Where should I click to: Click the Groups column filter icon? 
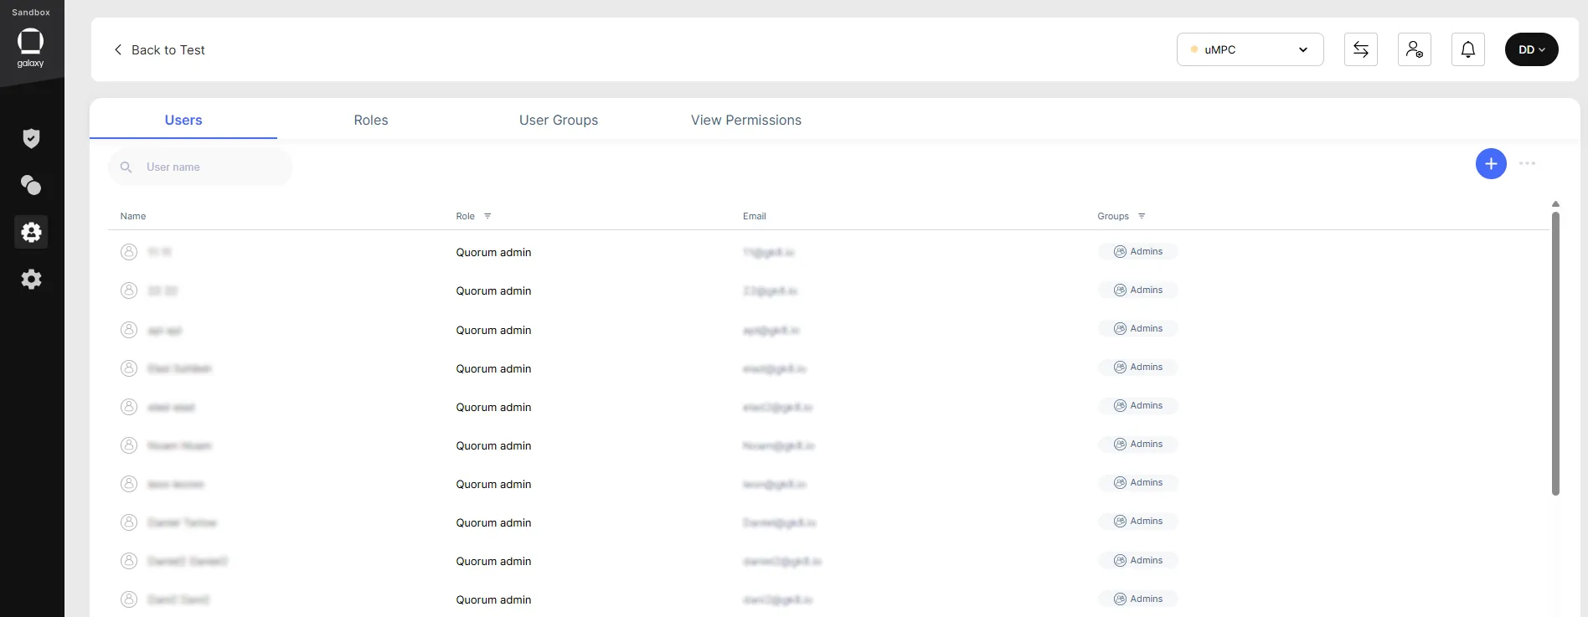[1142, 216]
